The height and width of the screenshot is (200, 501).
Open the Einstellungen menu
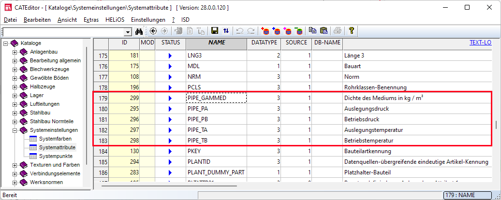click(148, 20)
